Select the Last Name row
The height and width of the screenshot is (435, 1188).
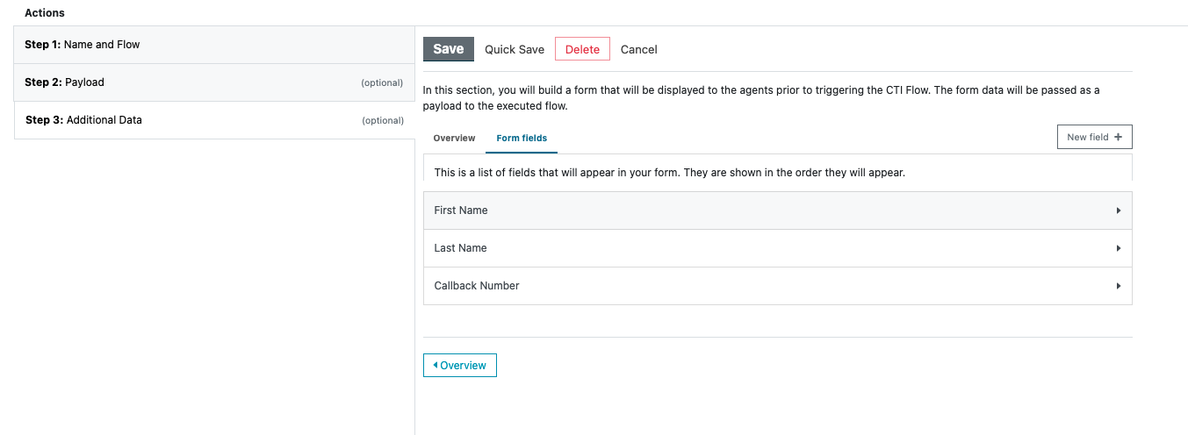click(778, 248)
